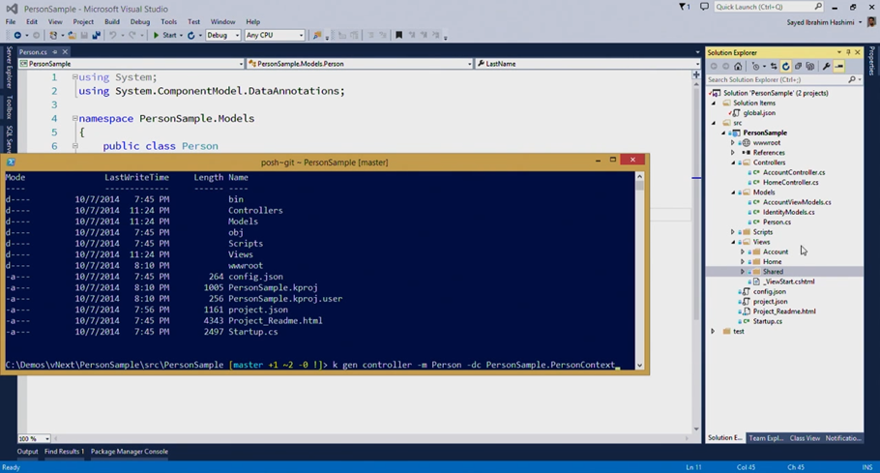Click the Quick Launch search magnifier

coord(818,7)
